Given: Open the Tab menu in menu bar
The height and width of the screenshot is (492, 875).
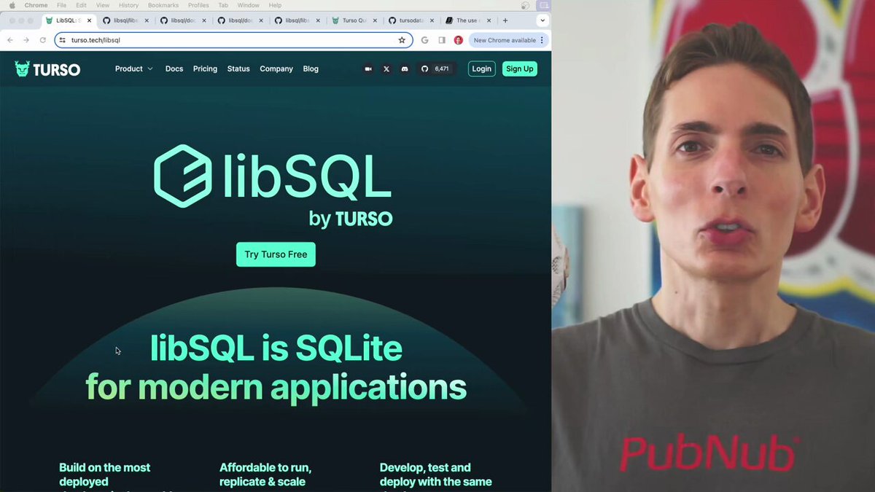Looking at the screenshot, I should (x=223, y=5).
